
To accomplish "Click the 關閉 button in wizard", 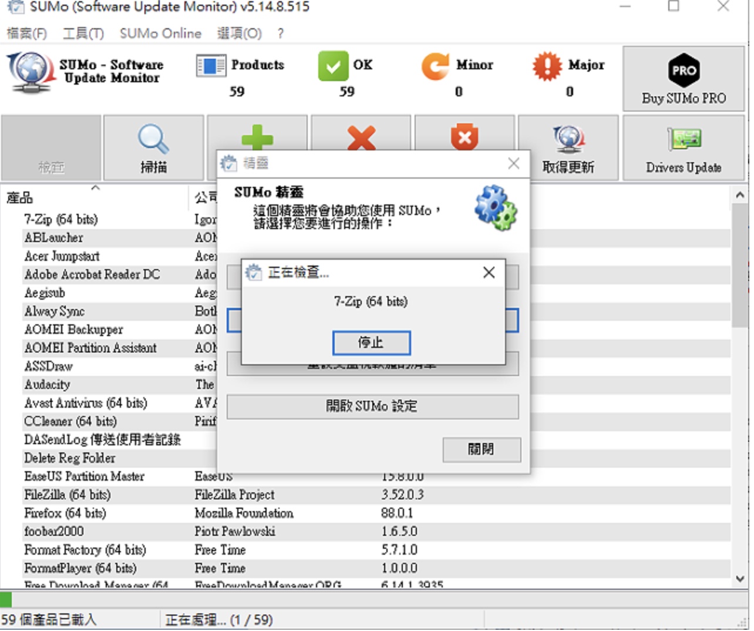I will (x=481, y=449).
